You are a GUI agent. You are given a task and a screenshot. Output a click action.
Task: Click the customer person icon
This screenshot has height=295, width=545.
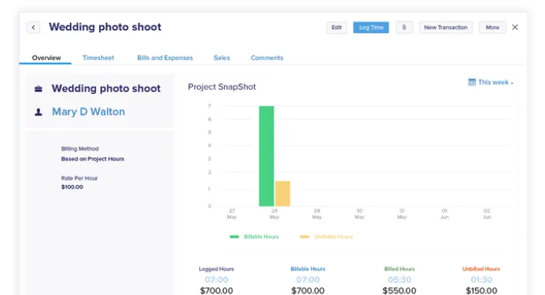click(38, 112)
